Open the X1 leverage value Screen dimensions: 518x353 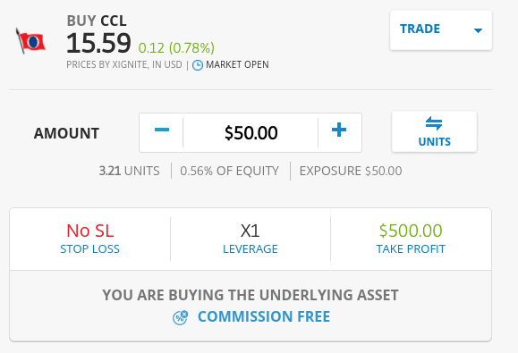click(x=251, y=231)
